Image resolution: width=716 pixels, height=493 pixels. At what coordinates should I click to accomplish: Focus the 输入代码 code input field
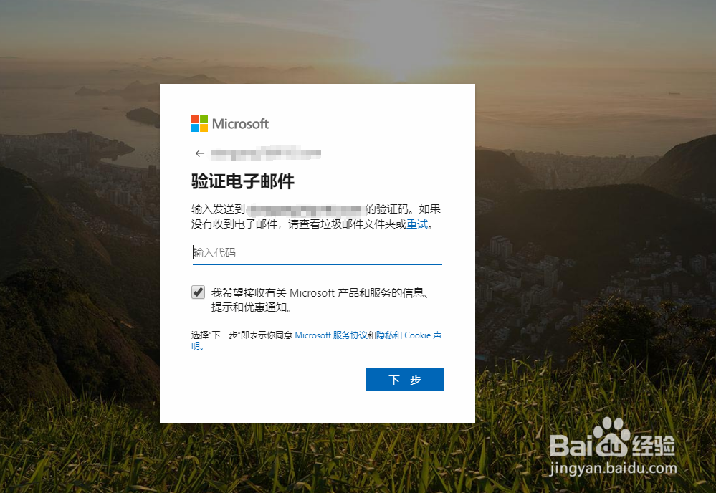click(x=318, y=253)
